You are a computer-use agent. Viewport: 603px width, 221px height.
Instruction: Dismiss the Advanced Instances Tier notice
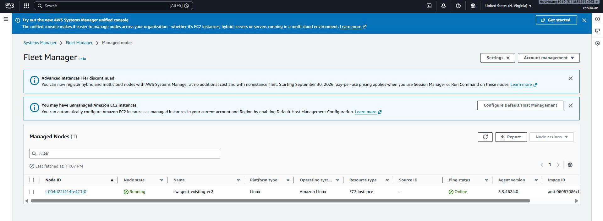pyautogui.click(x=571, y=78)
